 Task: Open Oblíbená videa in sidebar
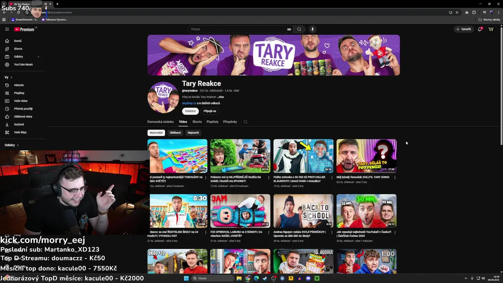click(x=22, y=116)
